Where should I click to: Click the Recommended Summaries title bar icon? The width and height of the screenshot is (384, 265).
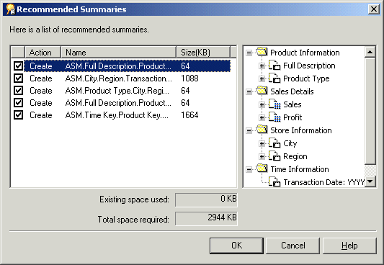11,9
